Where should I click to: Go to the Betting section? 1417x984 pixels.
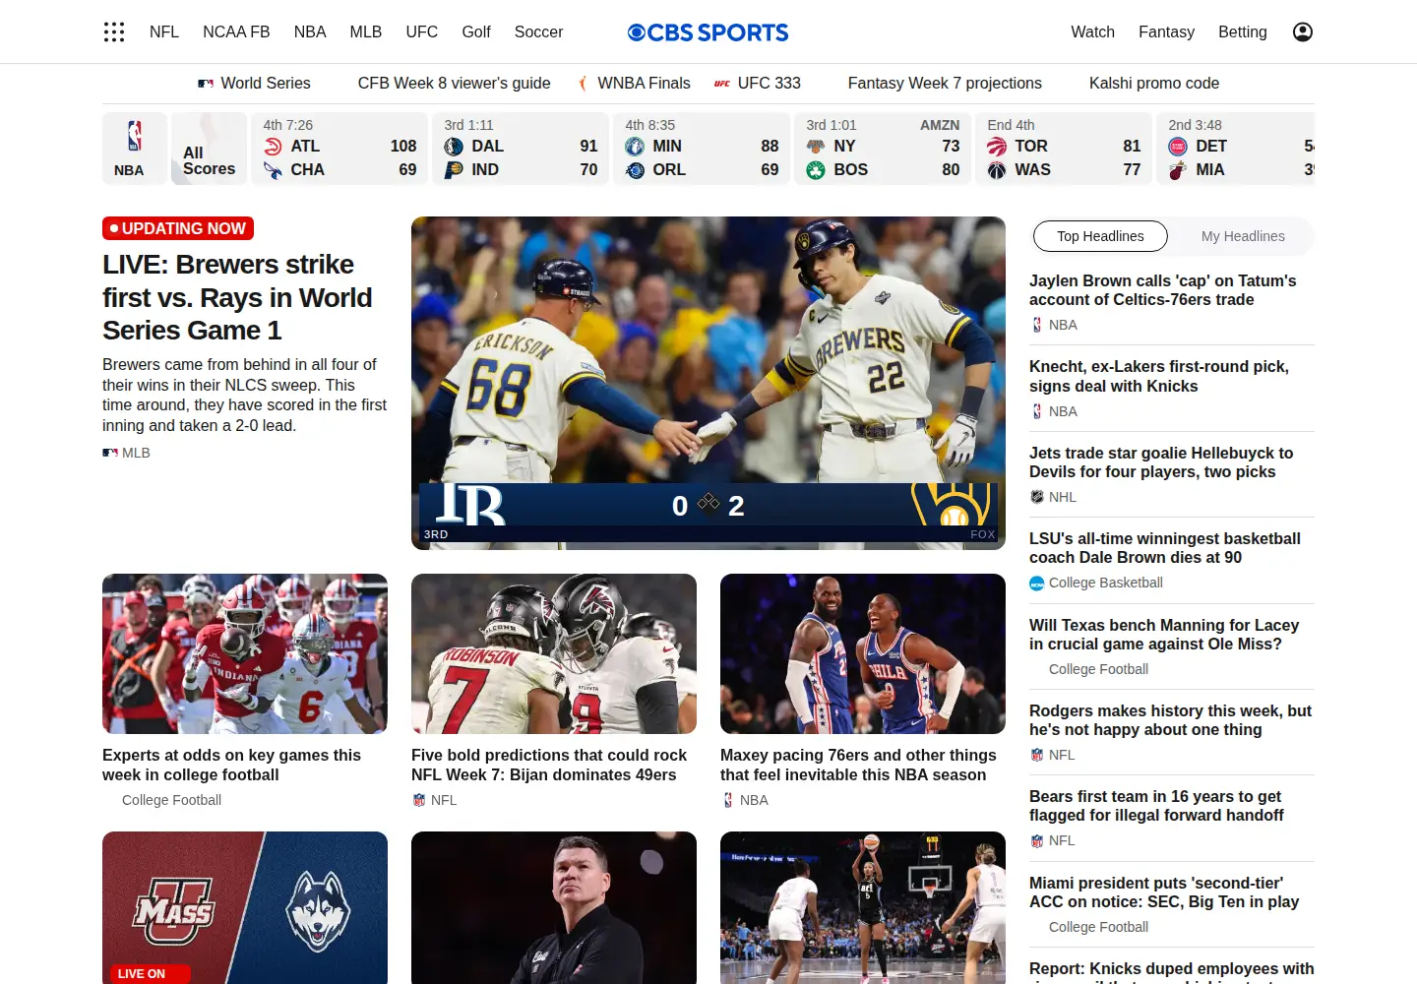pos(1243,31)
